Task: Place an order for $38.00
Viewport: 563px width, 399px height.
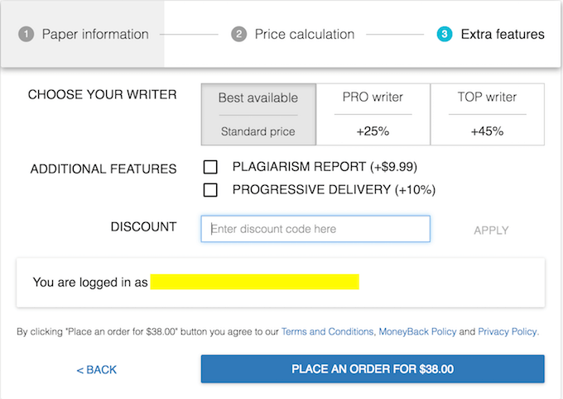Action: pyautogui.click(x=373, y=369)
